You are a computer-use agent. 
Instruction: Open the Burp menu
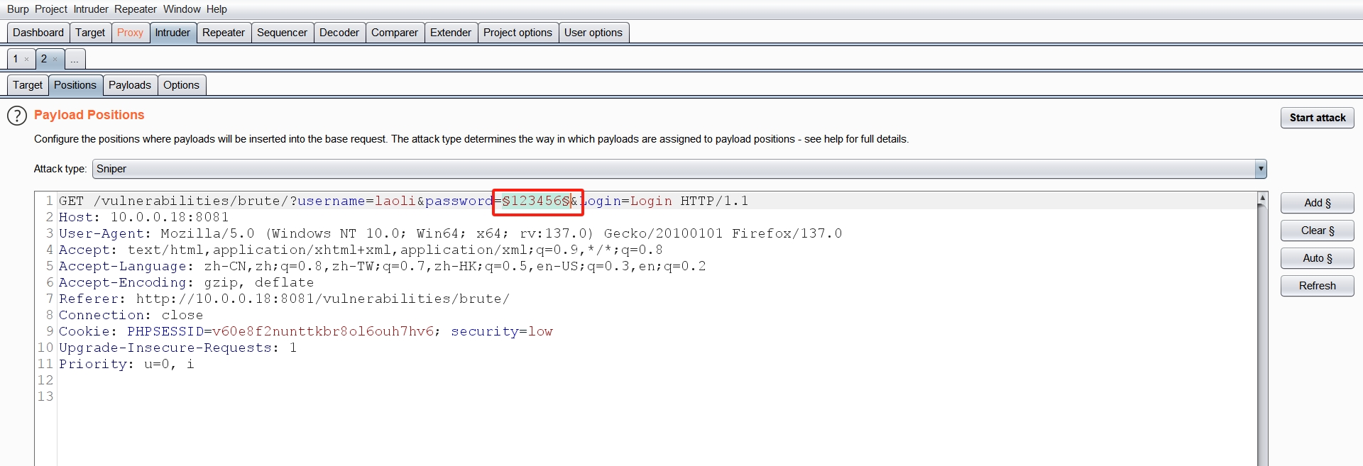(18, 9)
